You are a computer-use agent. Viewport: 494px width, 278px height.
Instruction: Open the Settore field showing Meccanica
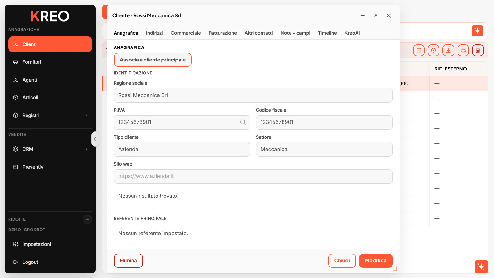(x=324, y=150)
